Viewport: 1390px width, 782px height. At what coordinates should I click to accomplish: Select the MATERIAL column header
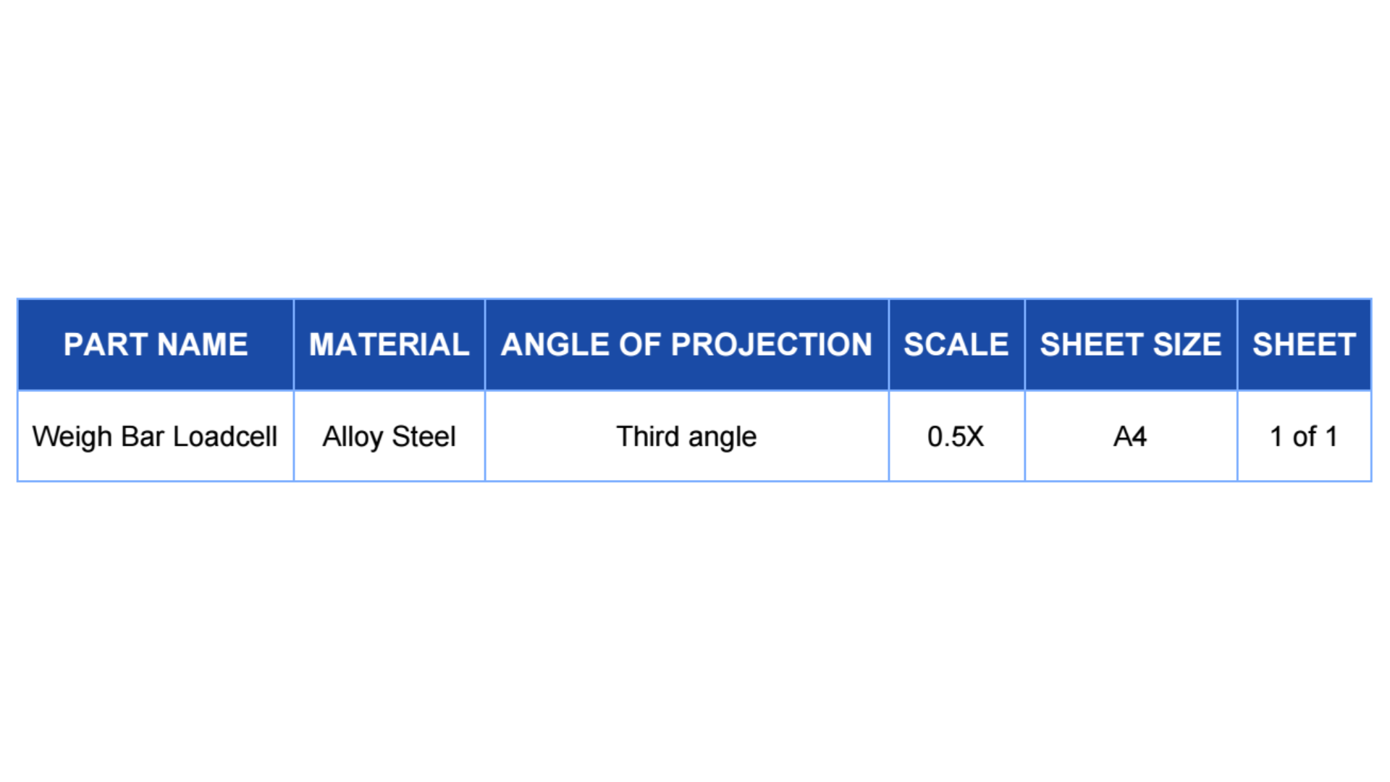(389, 345)
